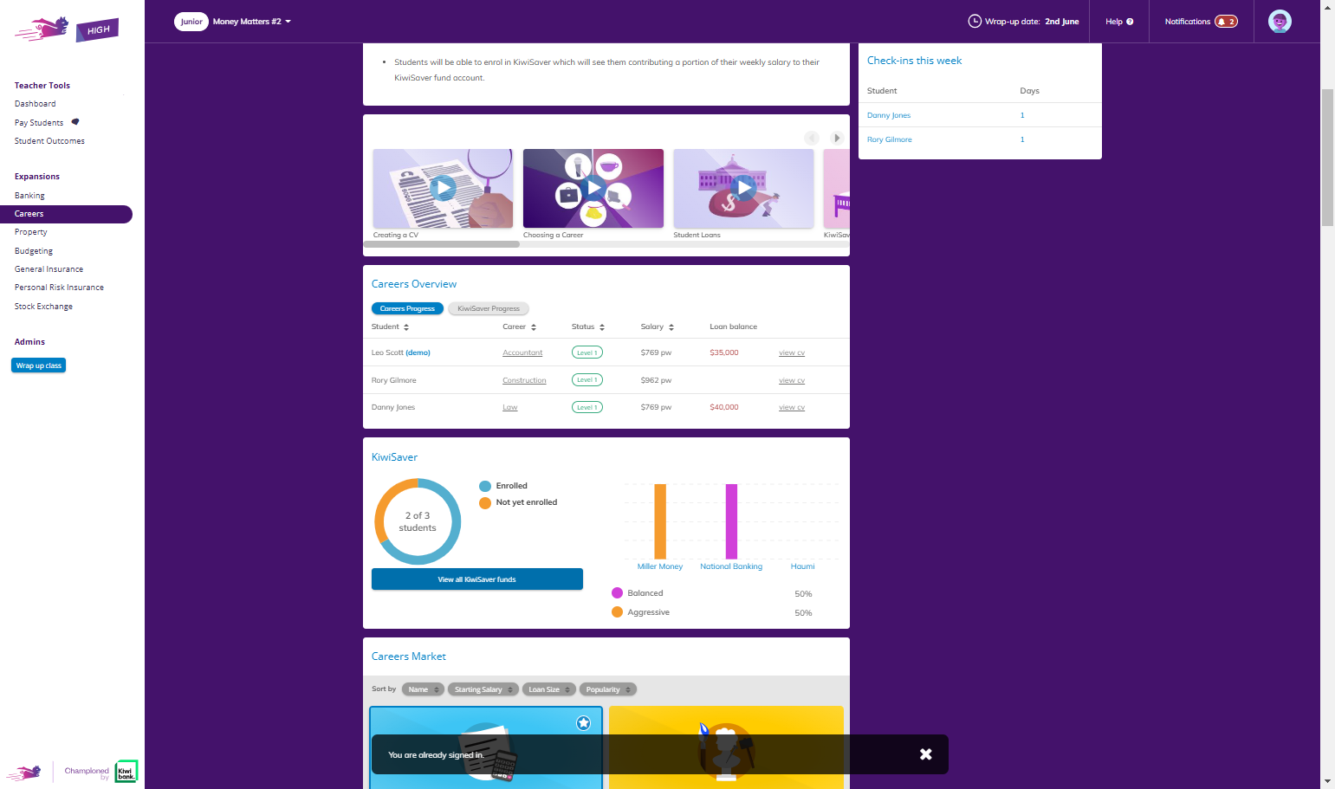Play the Choosing a Career video
The height and width of the screenshot is (789, 1335).
(x=593, y=188)
